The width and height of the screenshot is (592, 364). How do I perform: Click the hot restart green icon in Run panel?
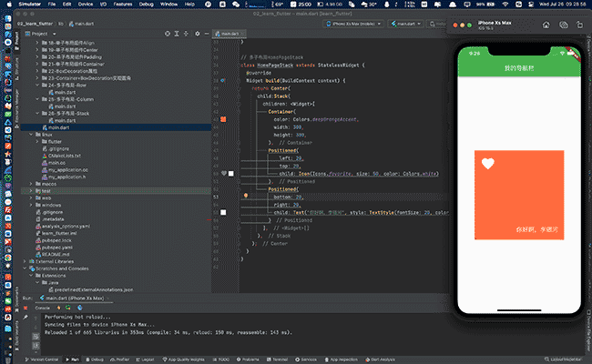68,308
